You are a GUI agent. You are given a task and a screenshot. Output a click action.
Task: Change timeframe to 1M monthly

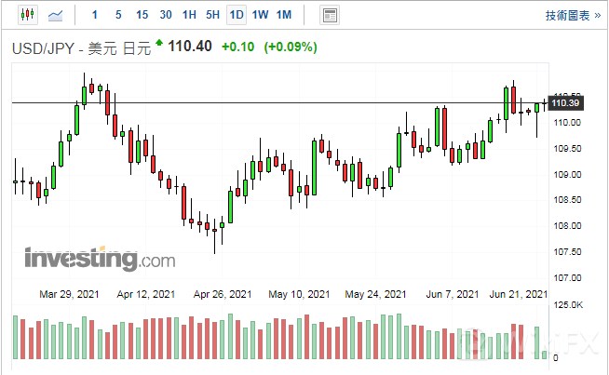(x=284, y=15)
